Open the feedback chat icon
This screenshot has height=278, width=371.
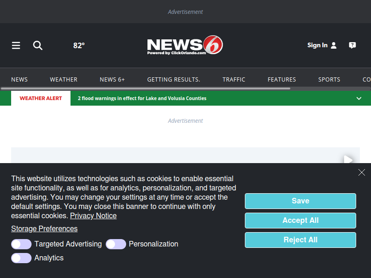coord(352,45)
